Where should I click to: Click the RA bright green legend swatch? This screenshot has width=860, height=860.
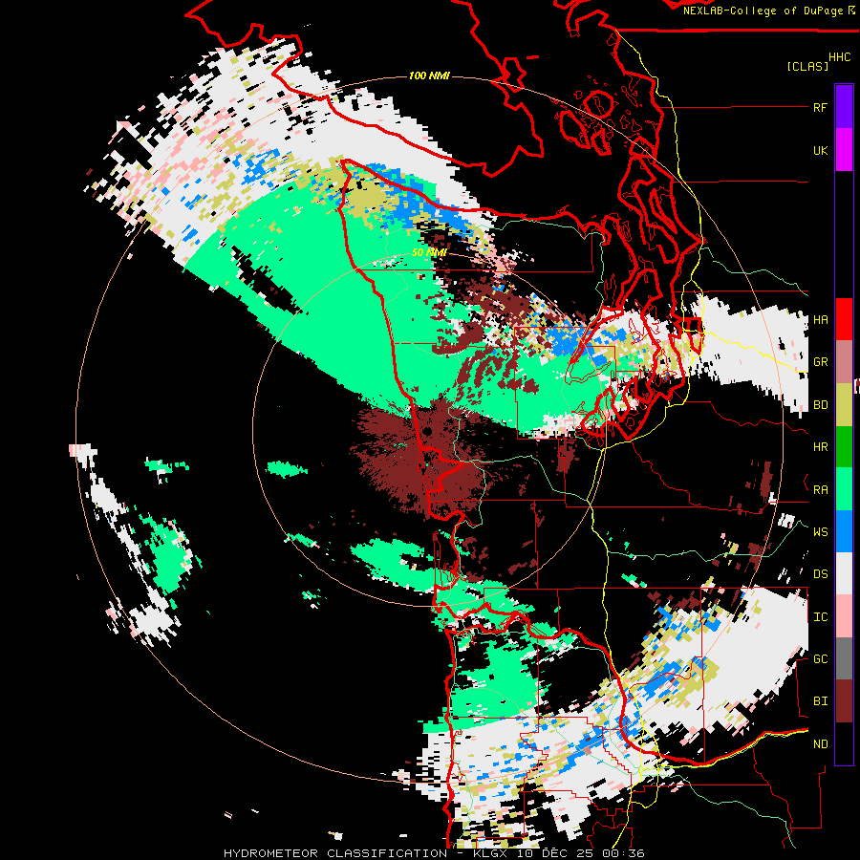[x=844, y=489]
